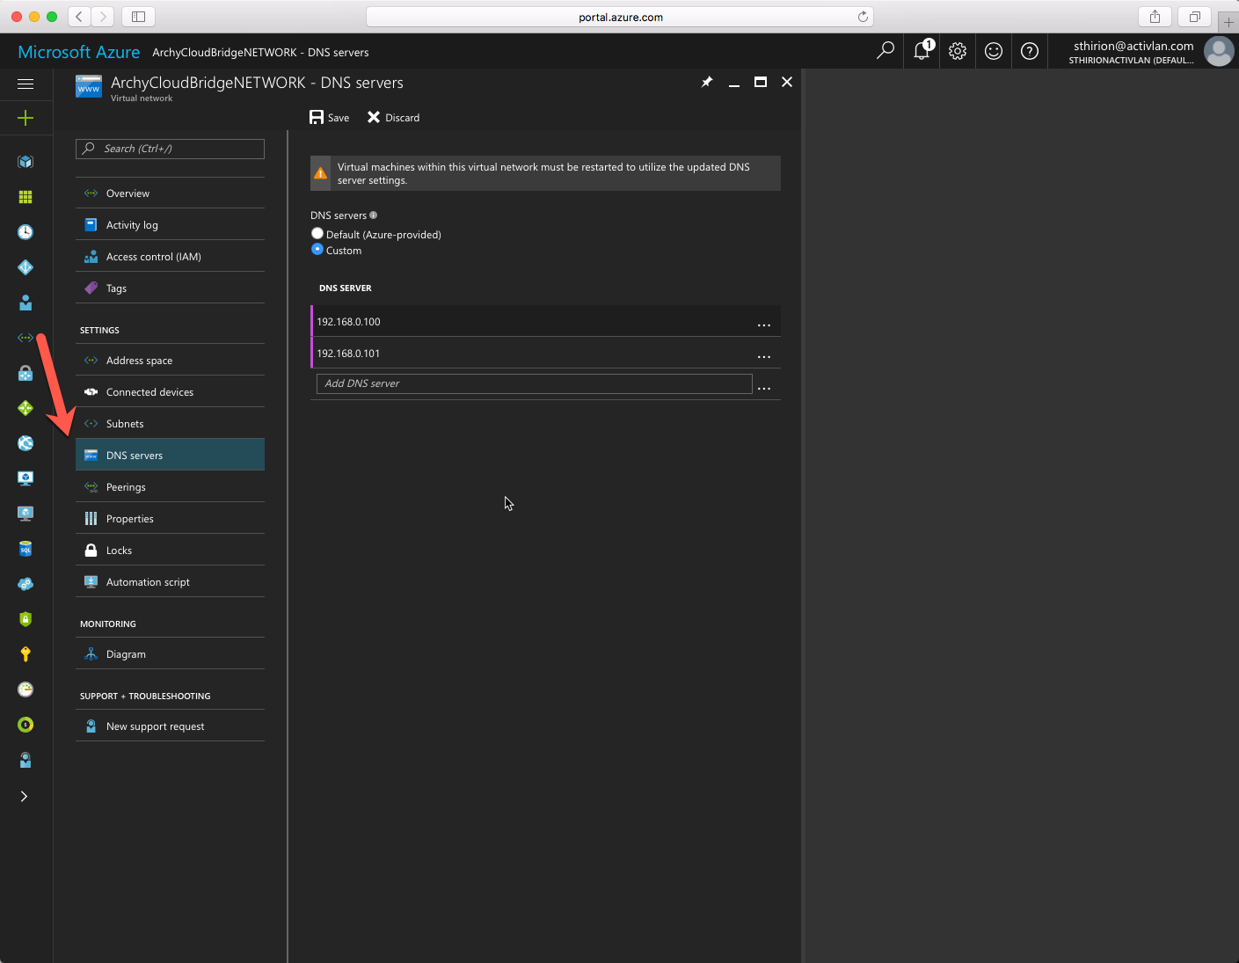Open Address space settings
1239x963 pixels.
tap(170, 361)
